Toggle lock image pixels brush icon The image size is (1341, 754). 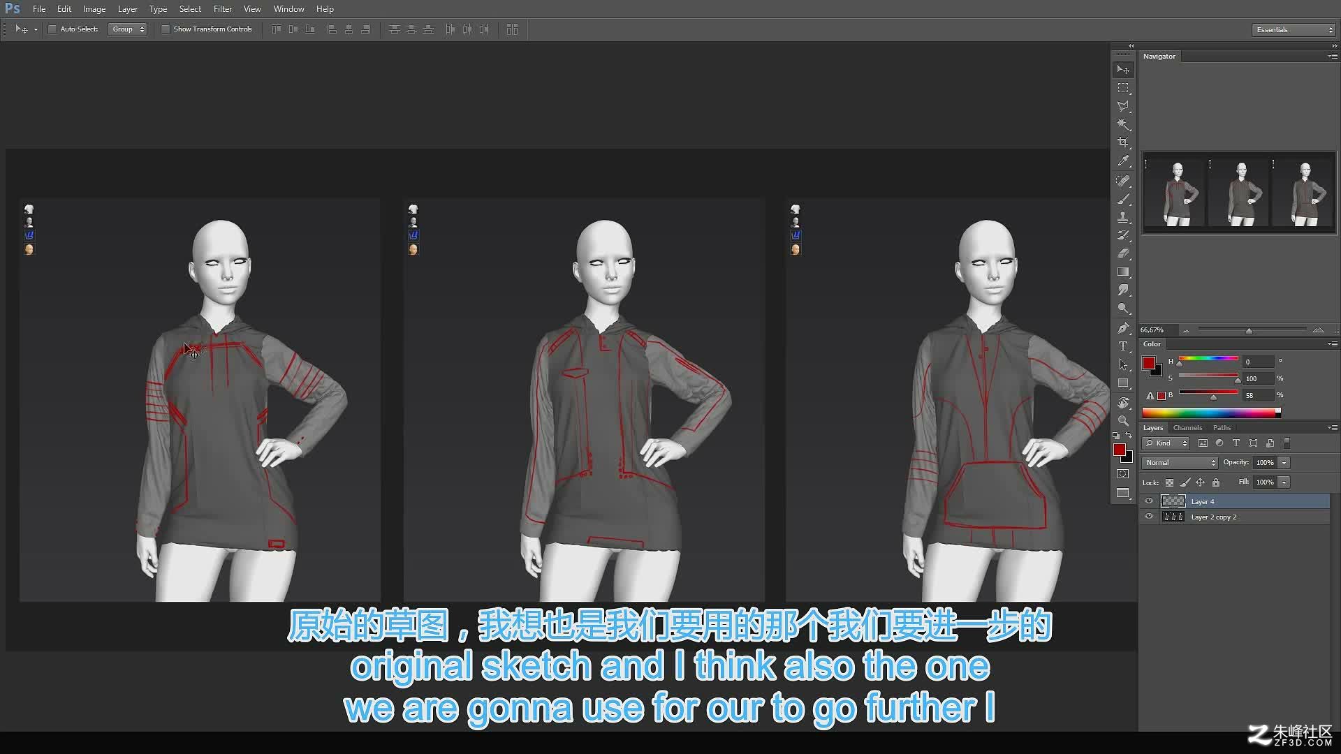coord(1185,482)
